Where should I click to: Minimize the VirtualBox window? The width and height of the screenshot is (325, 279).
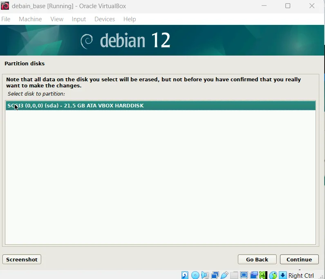(x=264, y=6)
